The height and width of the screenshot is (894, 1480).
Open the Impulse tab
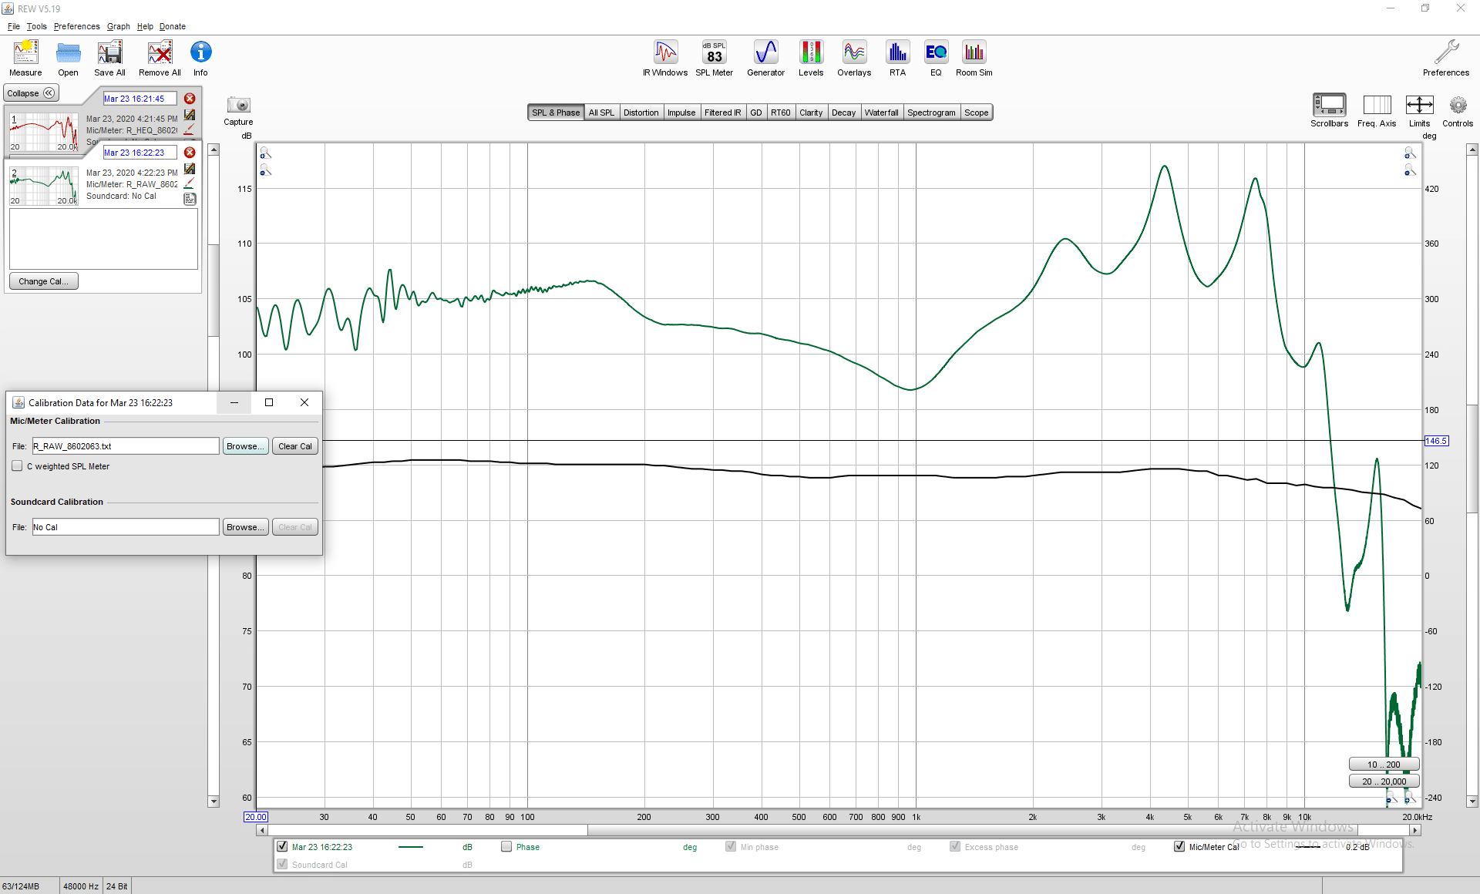[681, 113]
